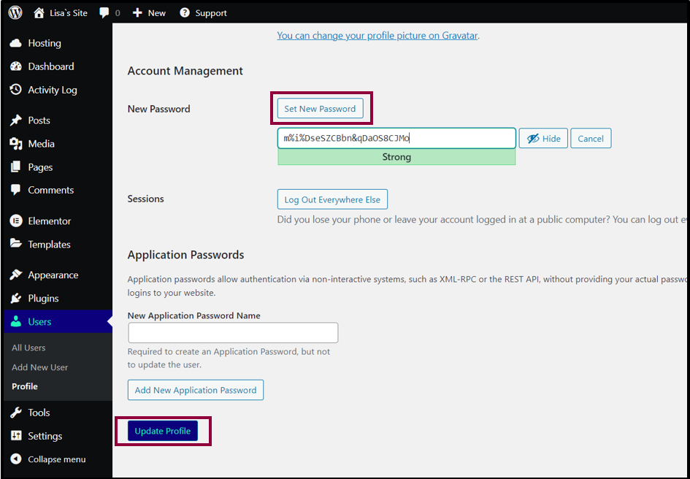The height and width of the screenshot is (479, 690).
Task: Open the Media menu
Action: point(42,144)
